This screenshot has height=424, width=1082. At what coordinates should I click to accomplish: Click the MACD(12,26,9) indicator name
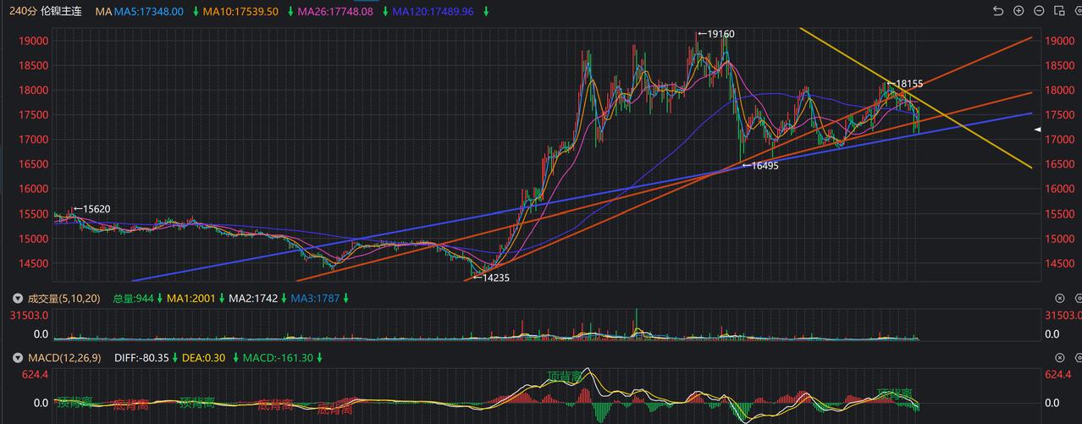click(64, 358)
